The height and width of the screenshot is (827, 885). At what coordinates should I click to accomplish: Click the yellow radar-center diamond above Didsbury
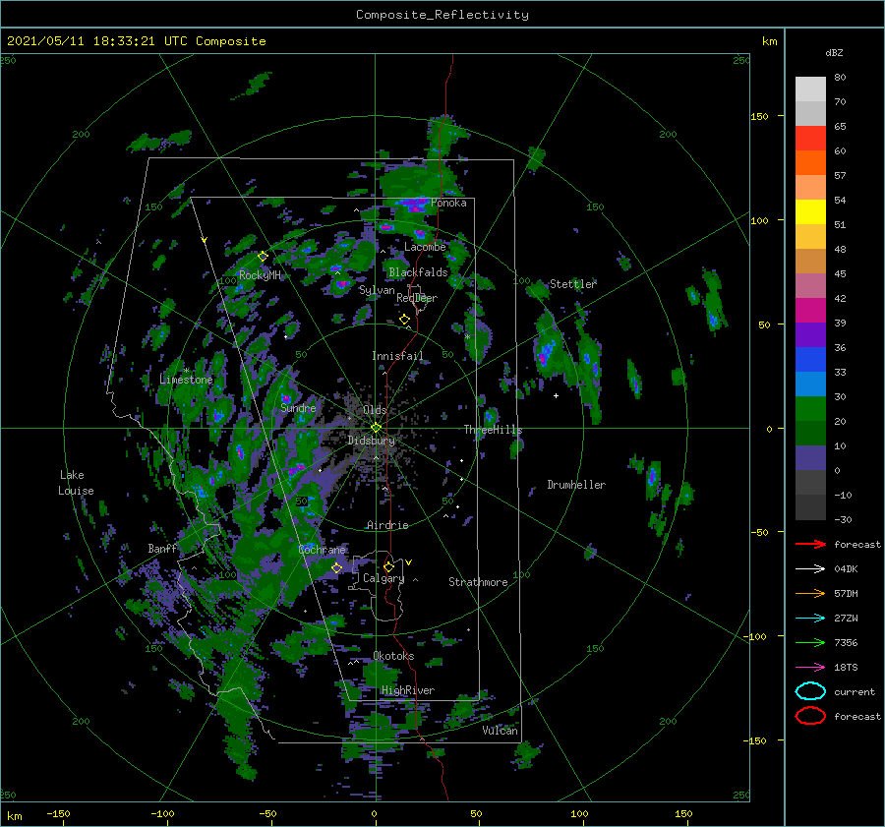pyautogui.click(x=376, y=428)
